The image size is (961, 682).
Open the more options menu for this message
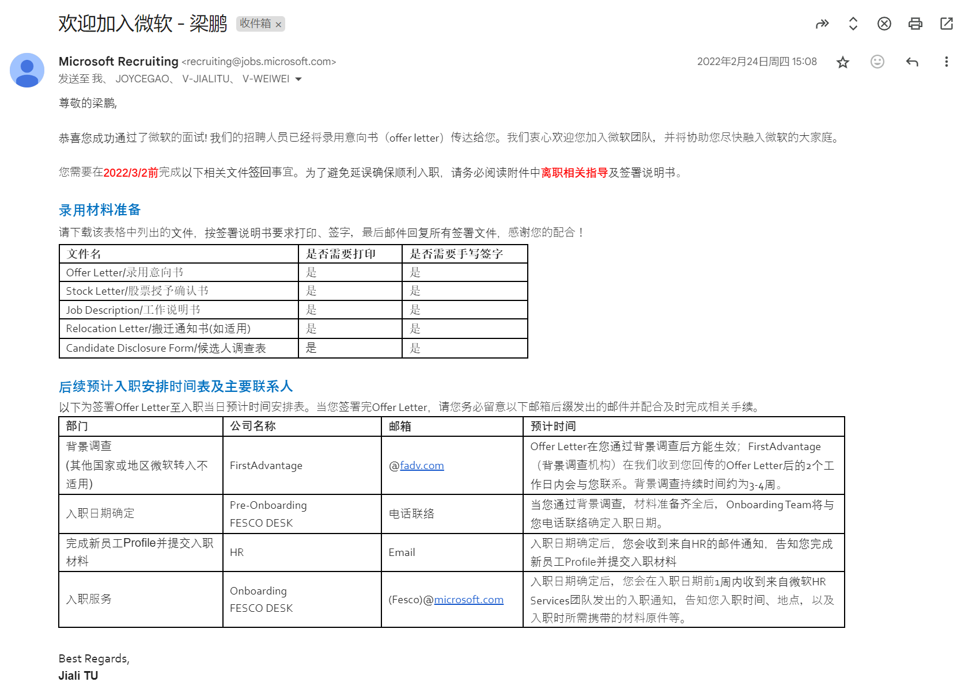[x=945, y=62]
